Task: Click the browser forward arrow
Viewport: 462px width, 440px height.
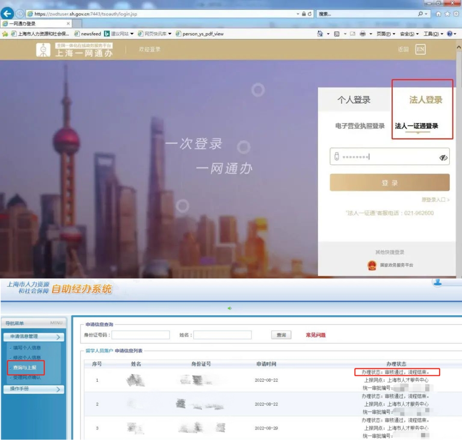Action: point(19,14)
